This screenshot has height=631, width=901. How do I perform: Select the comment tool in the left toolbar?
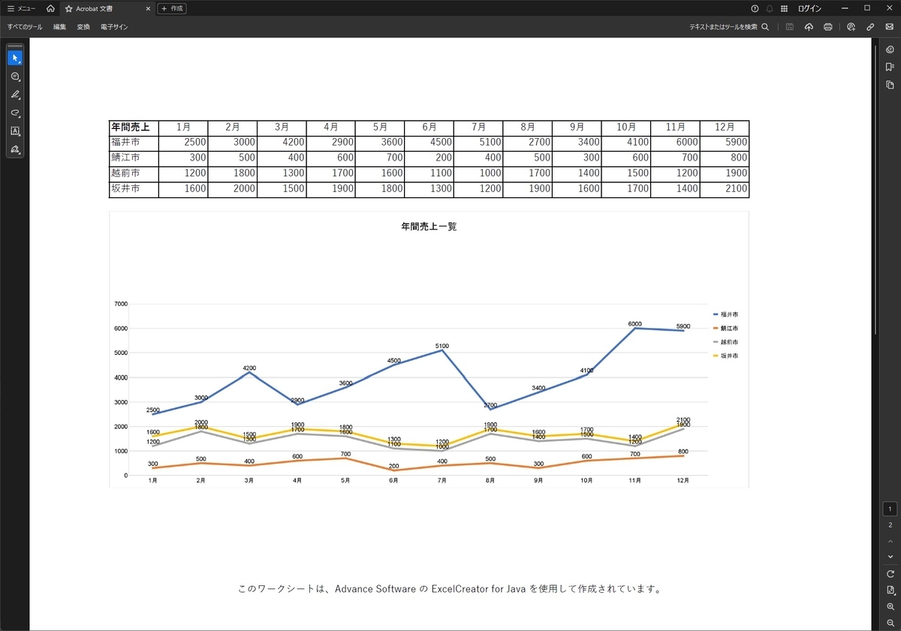(x=15, y=76)
